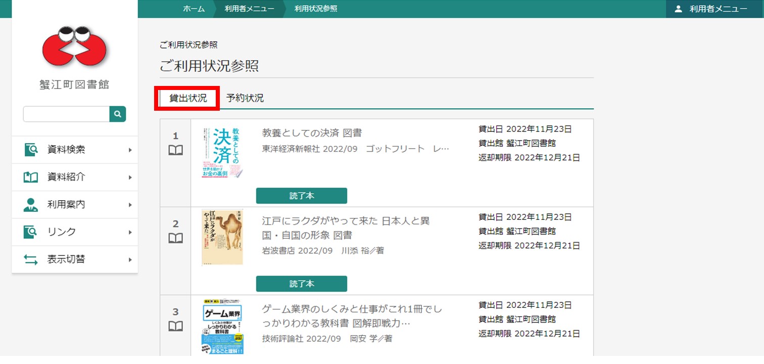The image size is (764, 364).
Task: Click the 資料紹介 open book icon
Action: [x=31, y=177]
